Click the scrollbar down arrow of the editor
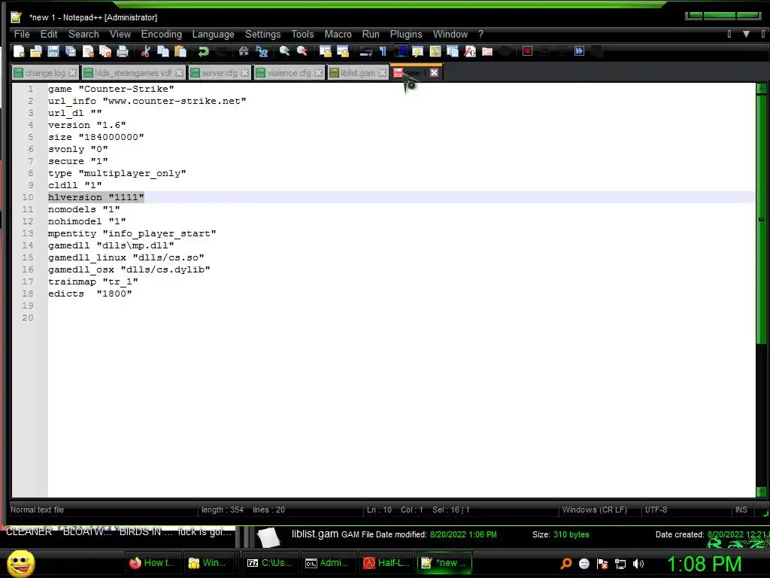770x578 pixels. pos(761,491)
